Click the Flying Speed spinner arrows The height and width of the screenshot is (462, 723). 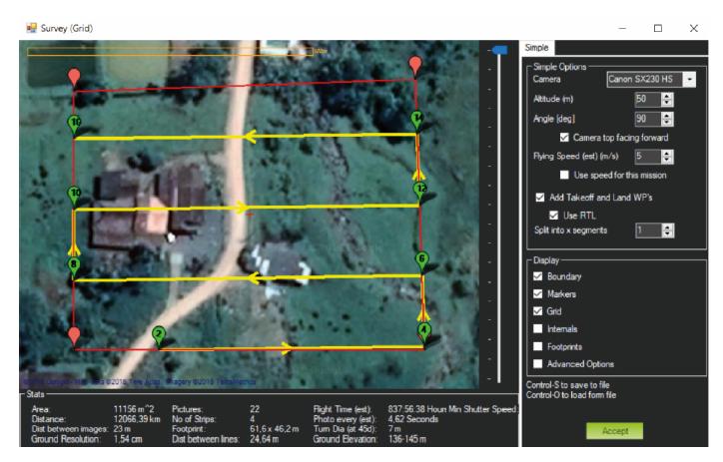668,156
